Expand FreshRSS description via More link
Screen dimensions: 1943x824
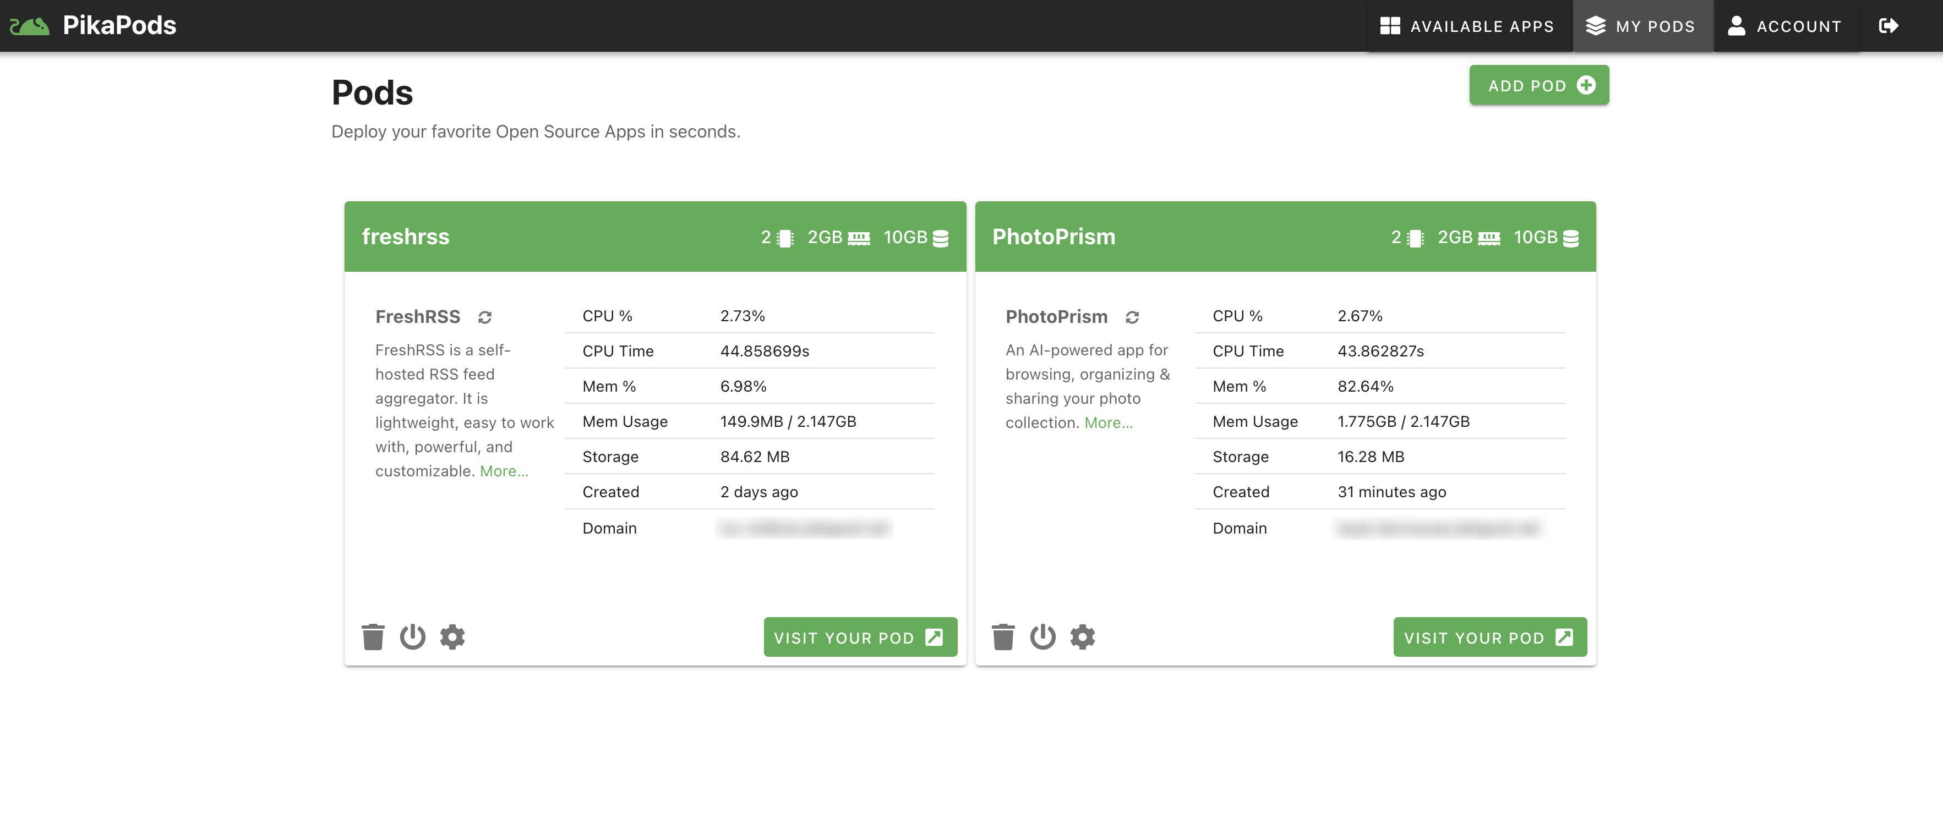[x=504, y=471]
